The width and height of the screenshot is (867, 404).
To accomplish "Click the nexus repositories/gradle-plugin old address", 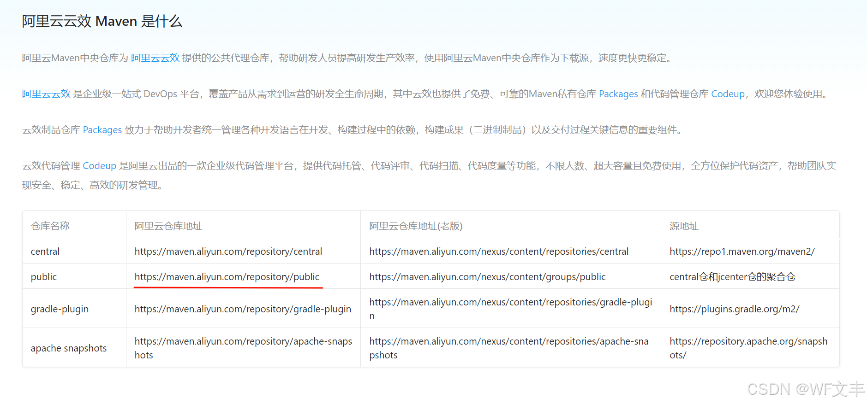I will pos(511,309).
